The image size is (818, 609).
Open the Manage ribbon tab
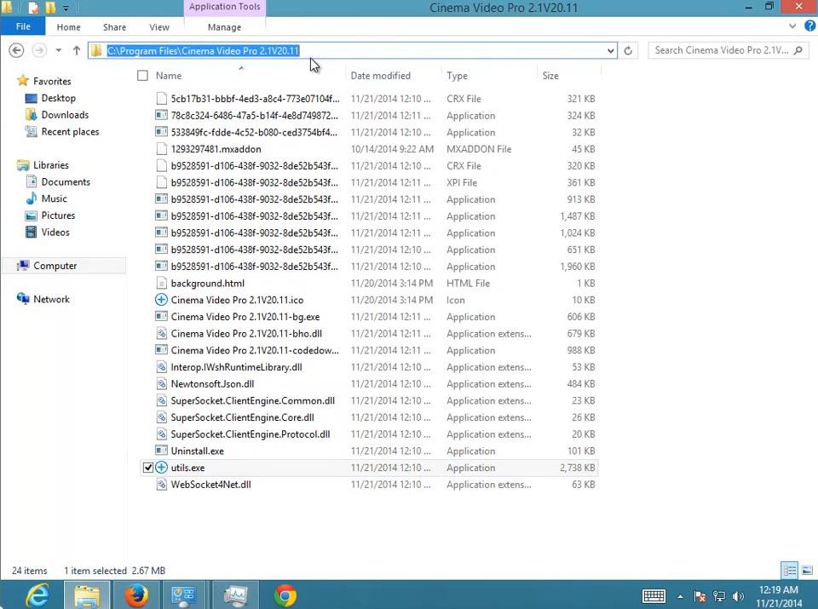[x=224, y=27]
